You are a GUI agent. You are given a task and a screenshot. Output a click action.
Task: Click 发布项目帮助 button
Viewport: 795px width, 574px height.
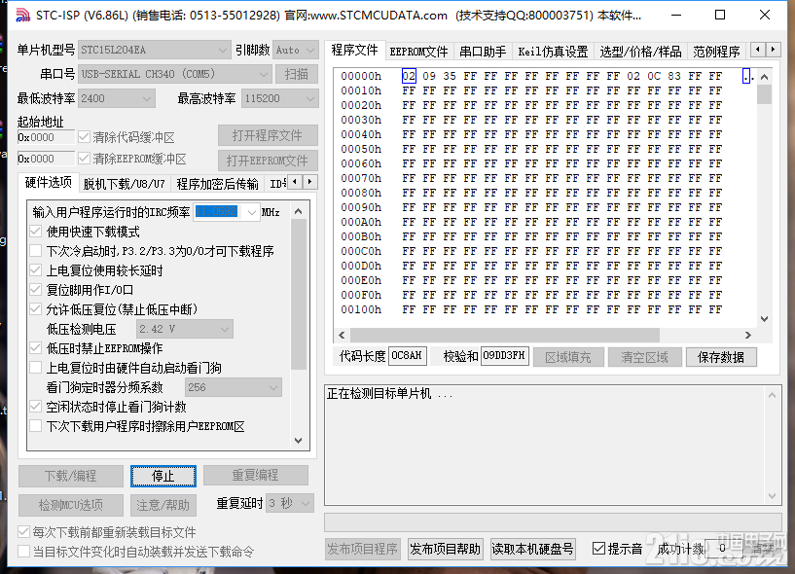[x=445, y=549]
